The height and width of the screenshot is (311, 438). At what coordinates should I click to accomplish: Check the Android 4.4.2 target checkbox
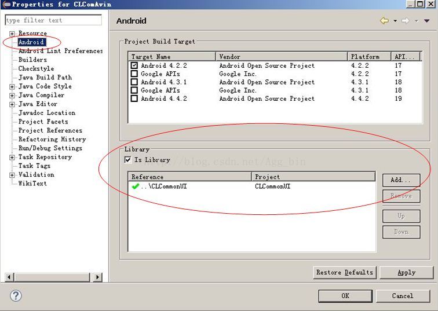[x=134, y=98]
